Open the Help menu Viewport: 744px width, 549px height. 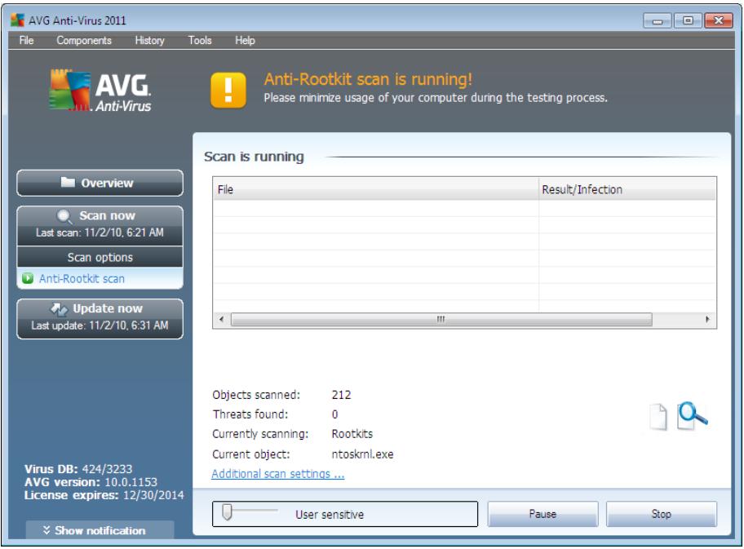(245, 40)
